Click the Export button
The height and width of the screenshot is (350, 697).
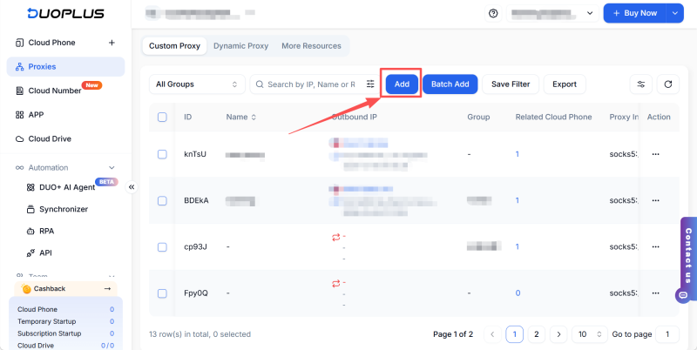(564, 84)
